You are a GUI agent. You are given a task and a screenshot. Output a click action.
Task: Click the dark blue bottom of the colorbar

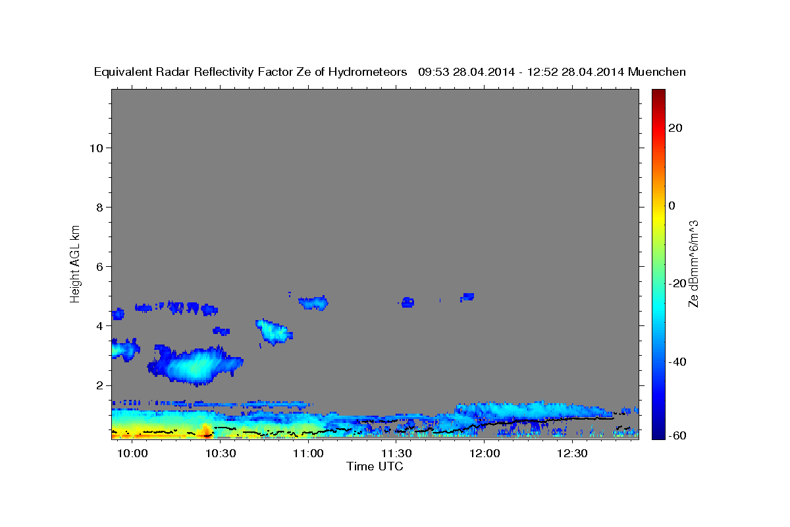pyautogui.click(x=658, y=433)
